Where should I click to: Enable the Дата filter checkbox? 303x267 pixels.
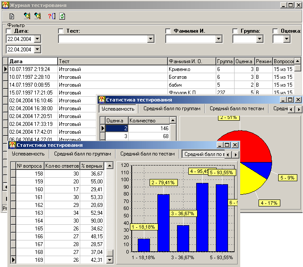coord(9,31)
